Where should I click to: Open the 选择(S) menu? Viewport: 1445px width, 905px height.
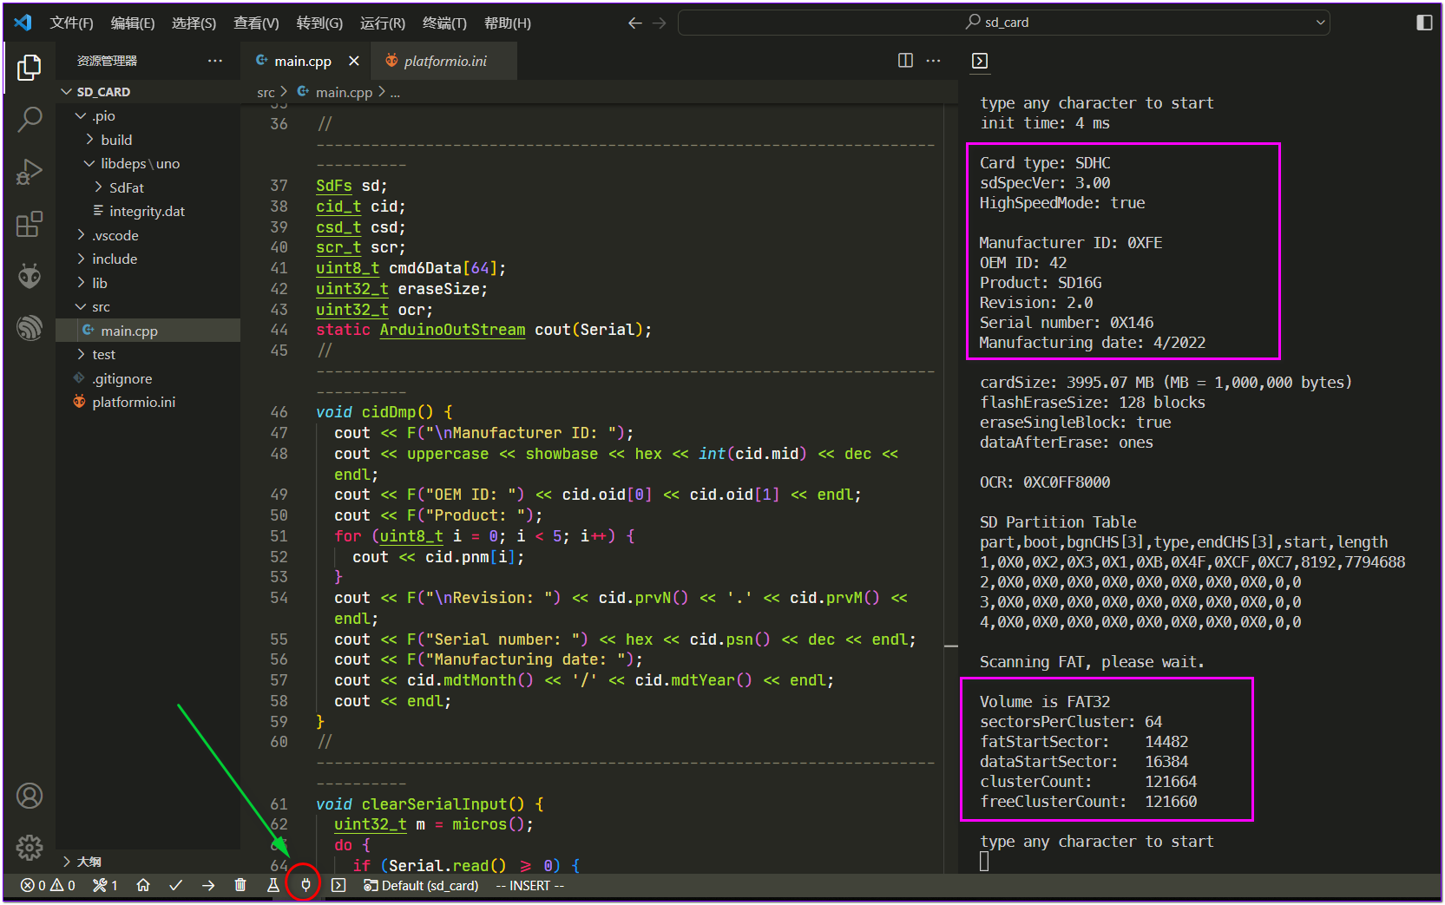click(x=194, y=23)
